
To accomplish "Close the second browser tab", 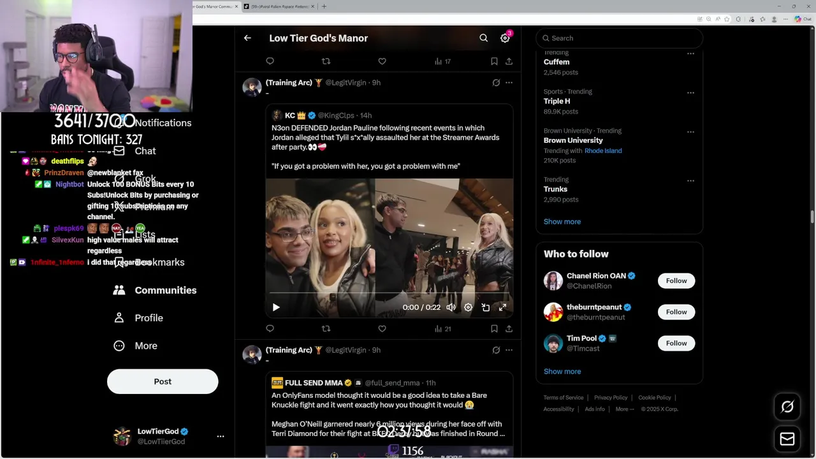I will click(312, 6).
